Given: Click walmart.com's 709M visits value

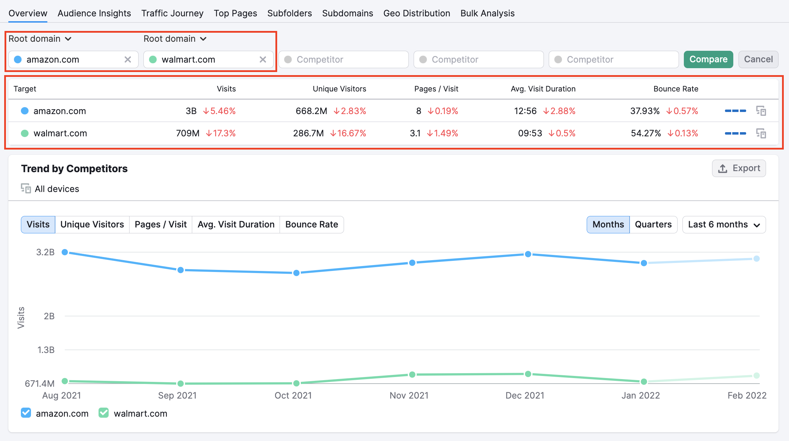Looking at the screenshot, I should click(x=188, y=133).
